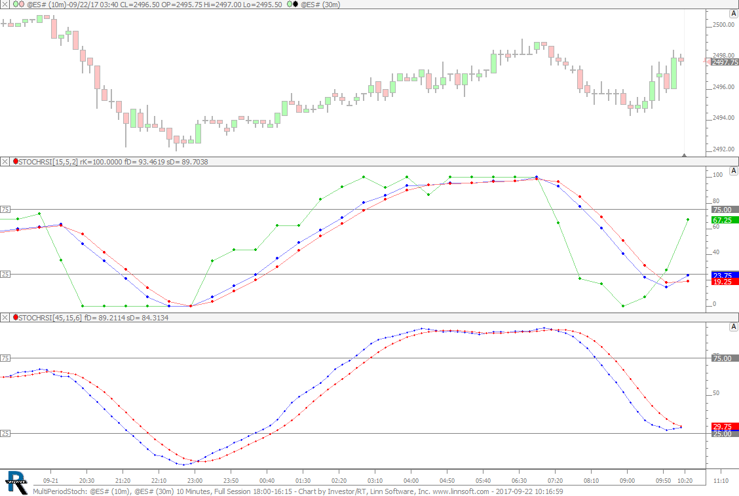
Task: Click the 04:50 time axis label
Action: tap(447, 480)
